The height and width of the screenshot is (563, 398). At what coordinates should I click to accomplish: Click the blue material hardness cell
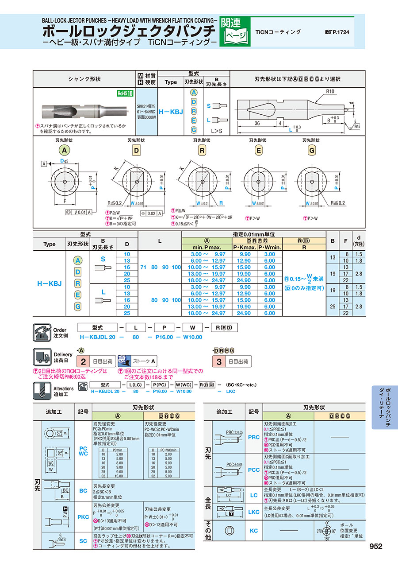point(147,113)
